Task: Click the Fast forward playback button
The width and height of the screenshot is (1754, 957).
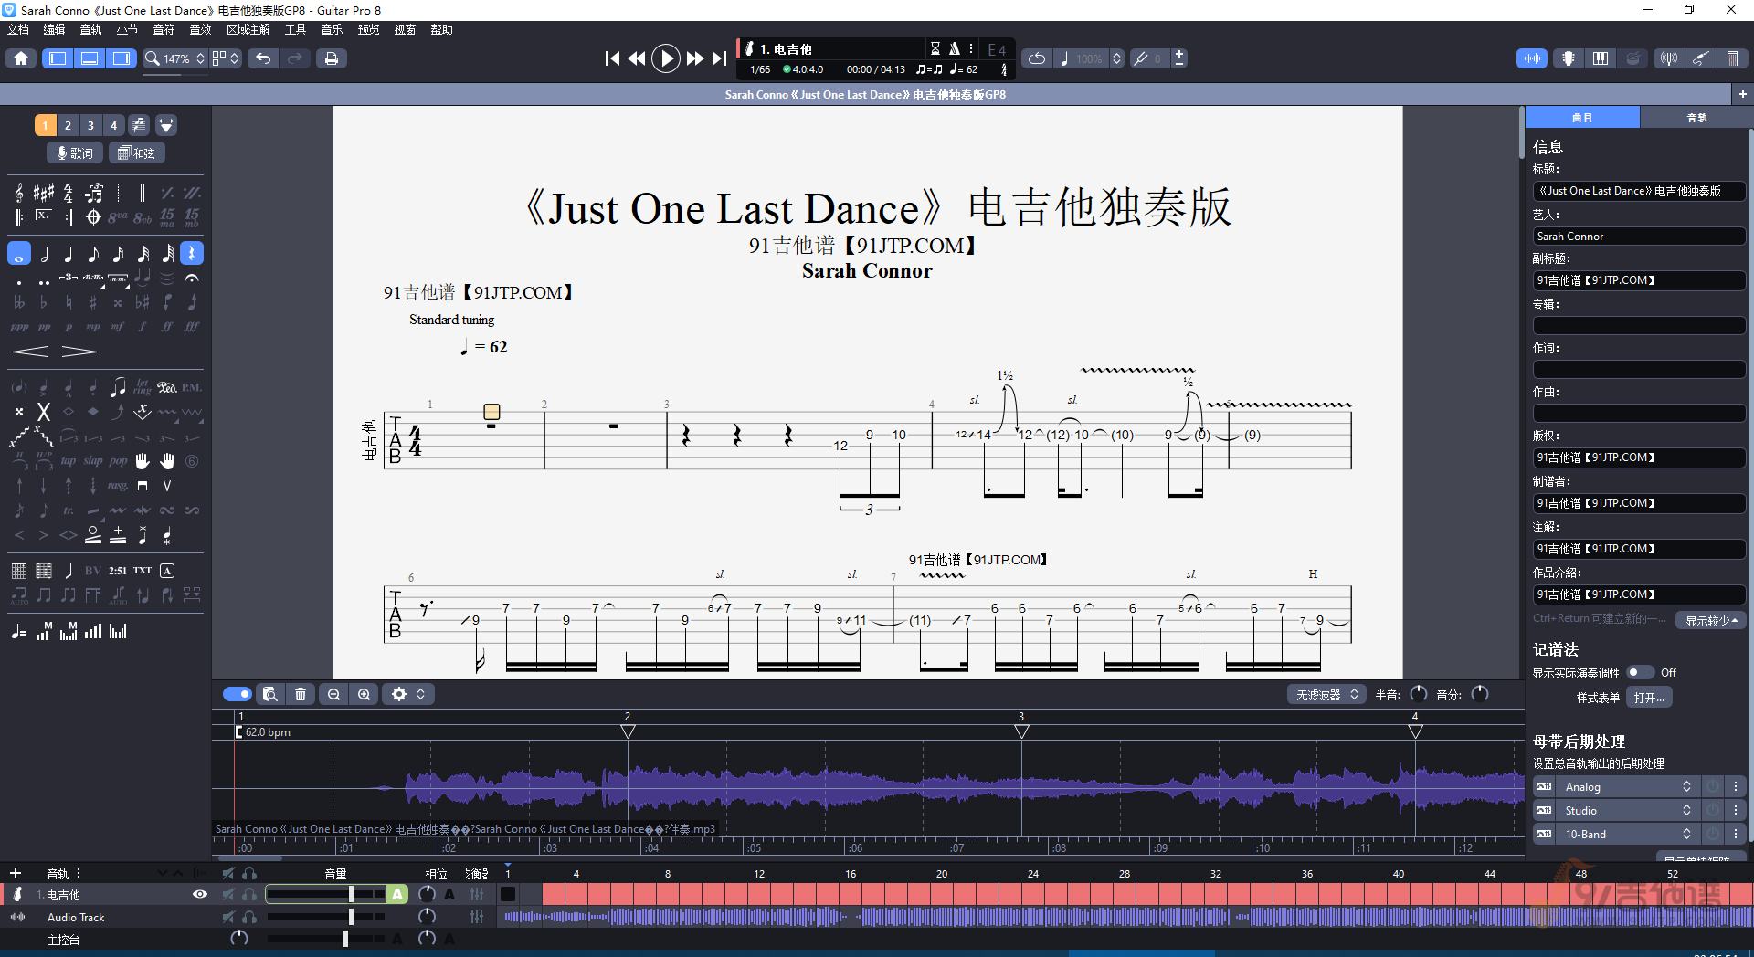Action: [x=695, y=58]
